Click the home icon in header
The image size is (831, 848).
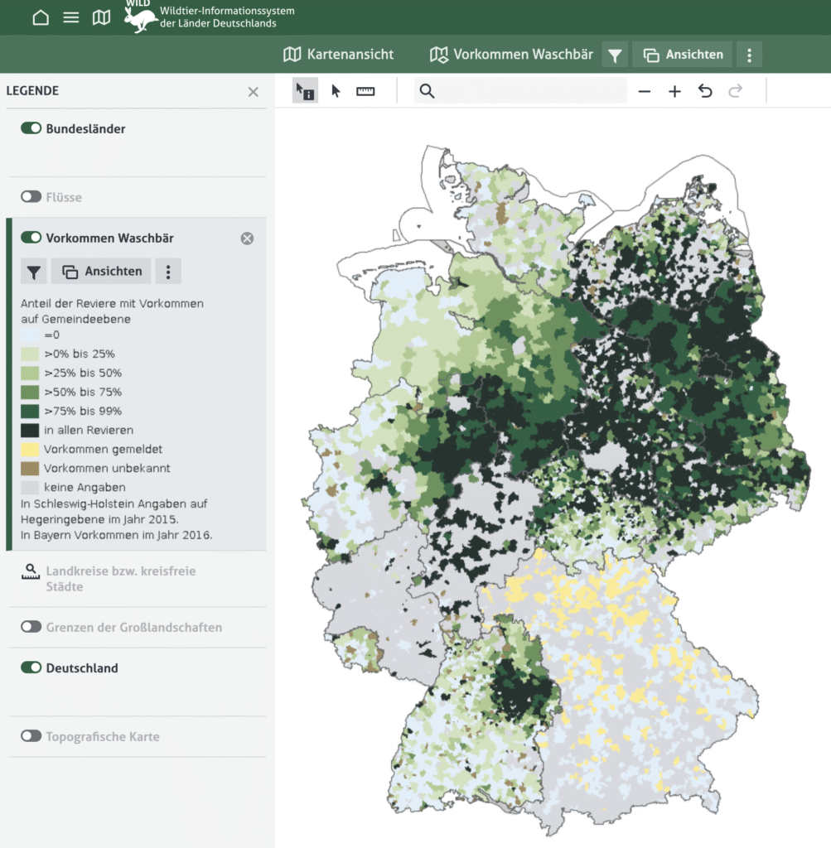click(x=41, y=17)
